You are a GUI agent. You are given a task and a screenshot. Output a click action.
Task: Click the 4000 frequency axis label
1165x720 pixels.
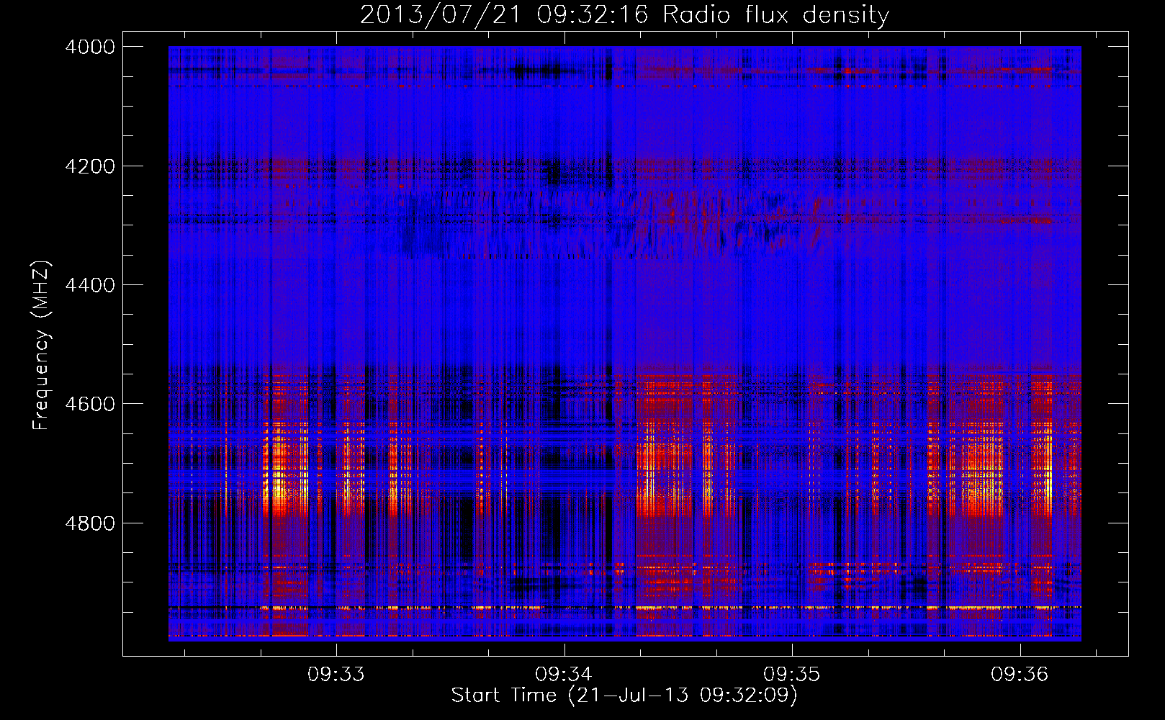89,47
